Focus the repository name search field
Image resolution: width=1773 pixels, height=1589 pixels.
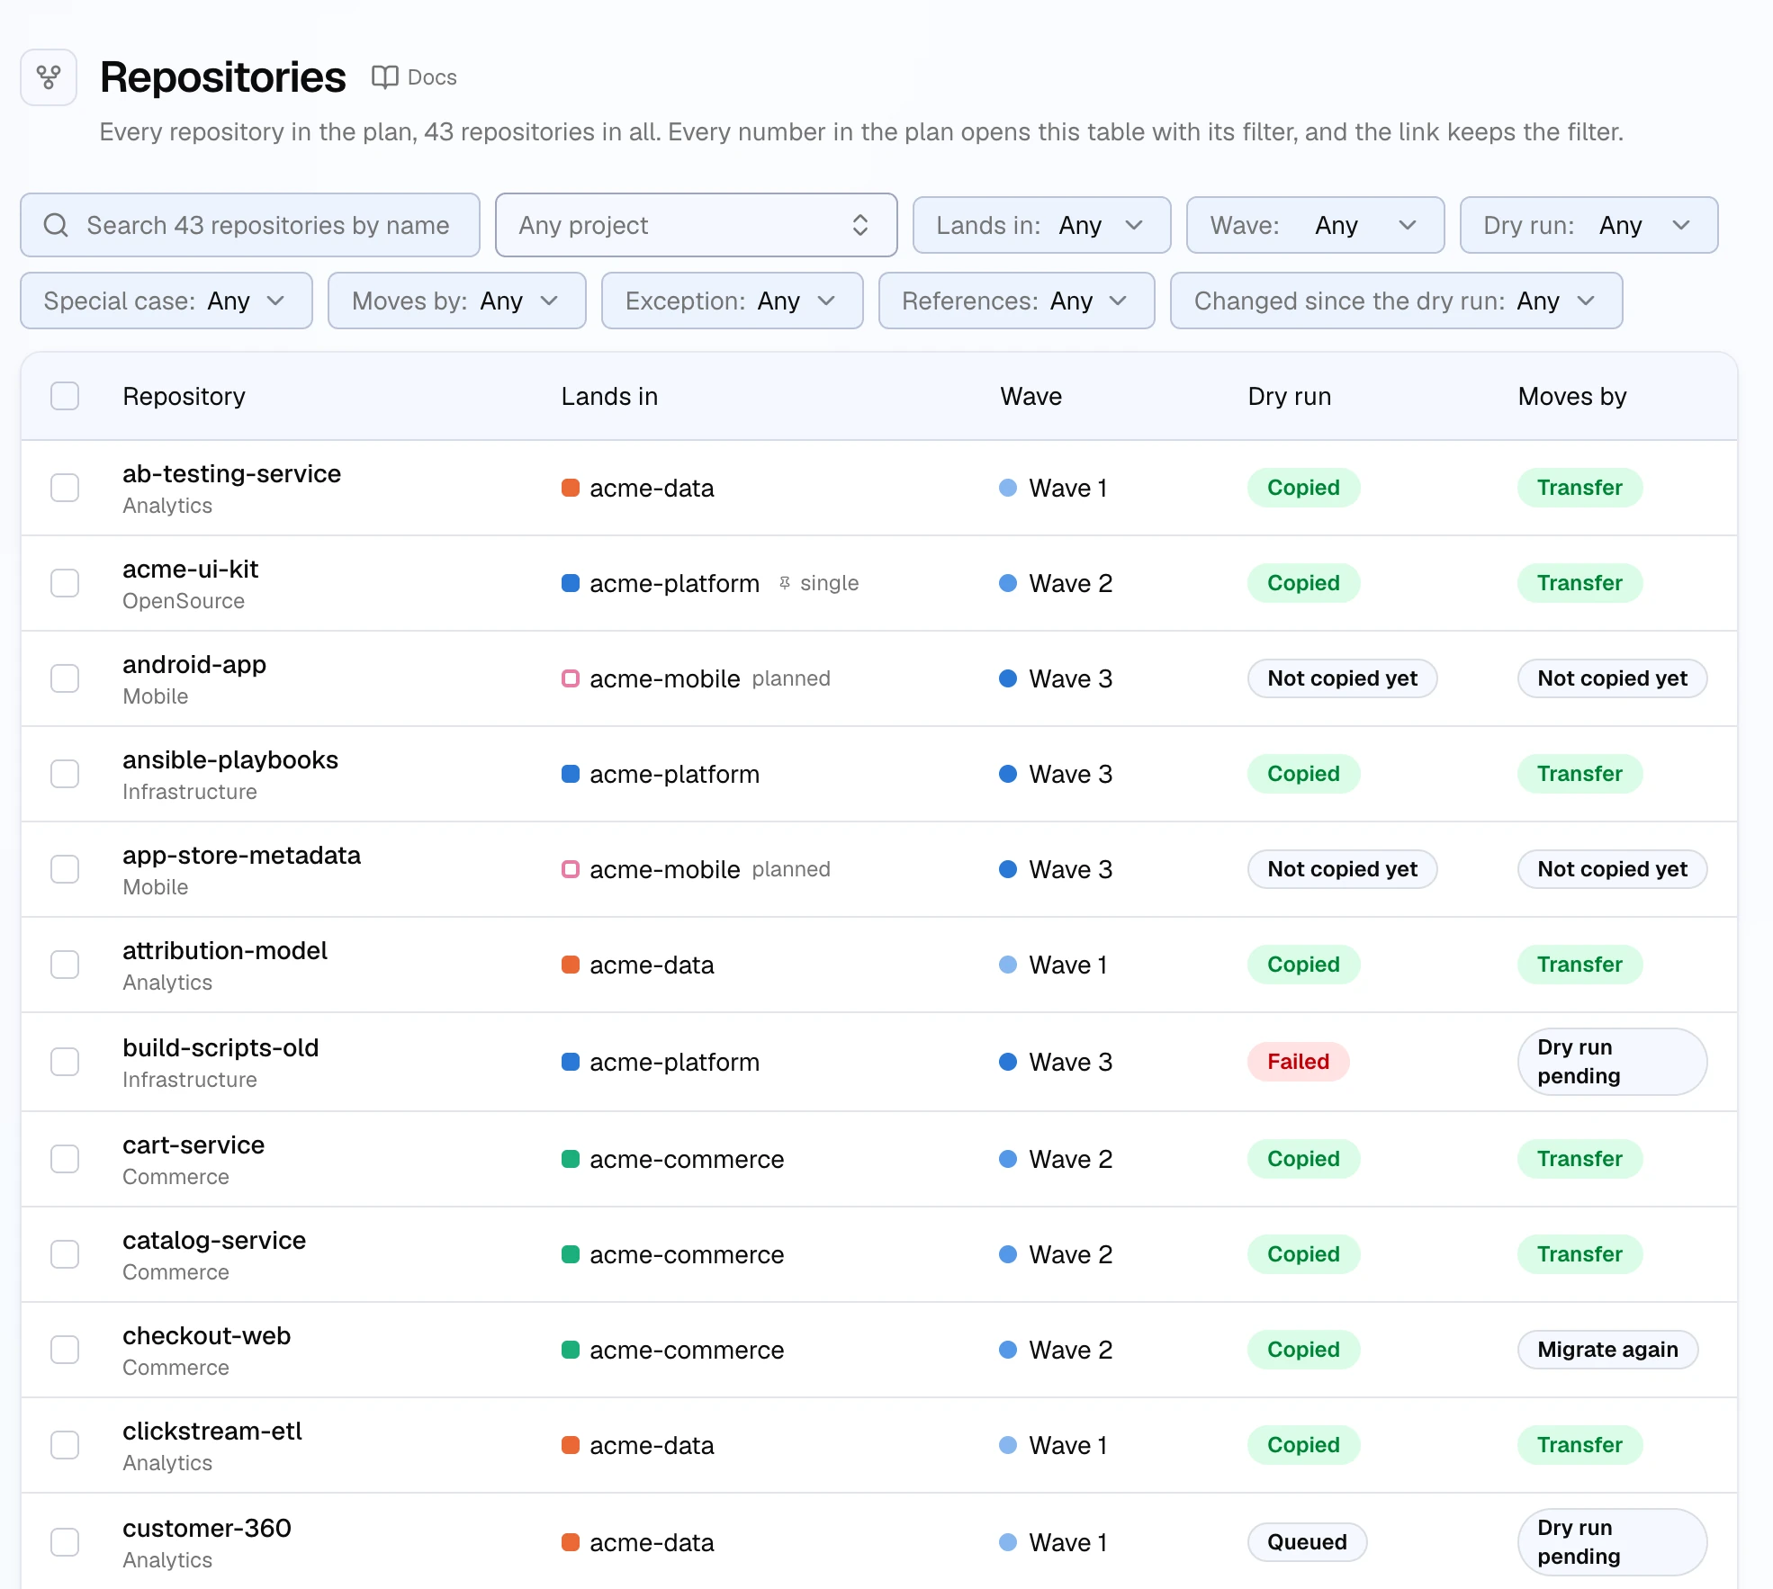(x=250, y=225)
